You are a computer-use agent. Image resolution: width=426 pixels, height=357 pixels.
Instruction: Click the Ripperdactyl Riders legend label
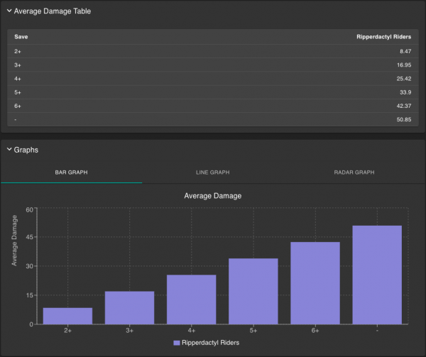pyautogui.click(x=212, y=343)
